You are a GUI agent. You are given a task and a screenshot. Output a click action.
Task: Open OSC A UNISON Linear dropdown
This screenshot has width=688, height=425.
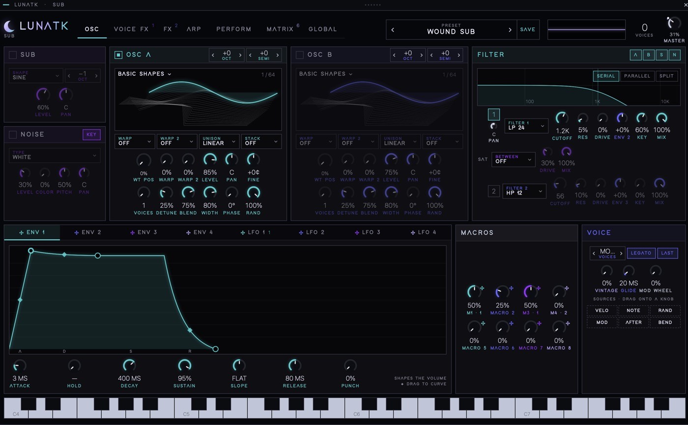[219, 142]
